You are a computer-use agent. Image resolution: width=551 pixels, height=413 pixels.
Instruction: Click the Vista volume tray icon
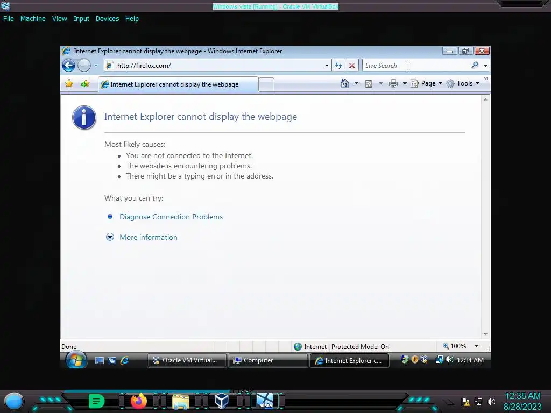pyautogui.click(x=449, y=359)
